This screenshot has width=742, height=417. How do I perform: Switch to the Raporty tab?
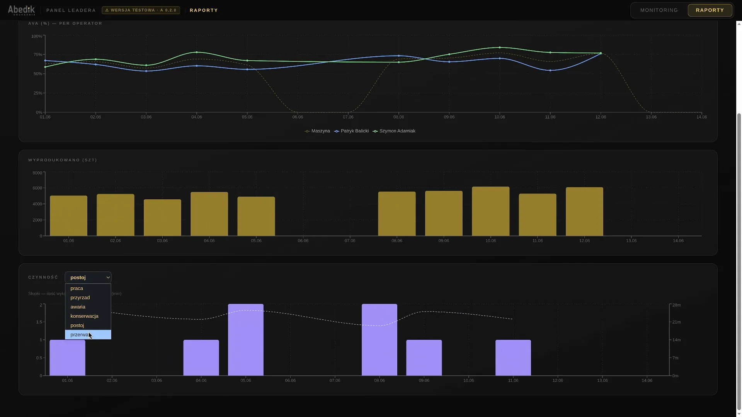710,10
